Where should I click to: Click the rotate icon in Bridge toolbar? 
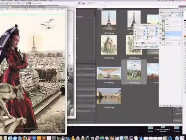(79, 3)
